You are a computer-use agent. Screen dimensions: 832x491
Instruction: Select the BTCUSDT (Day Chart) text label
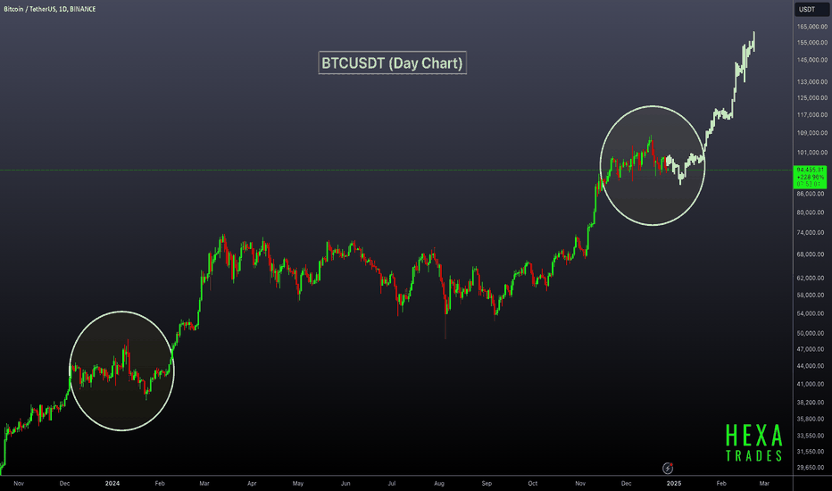(392, 63)
